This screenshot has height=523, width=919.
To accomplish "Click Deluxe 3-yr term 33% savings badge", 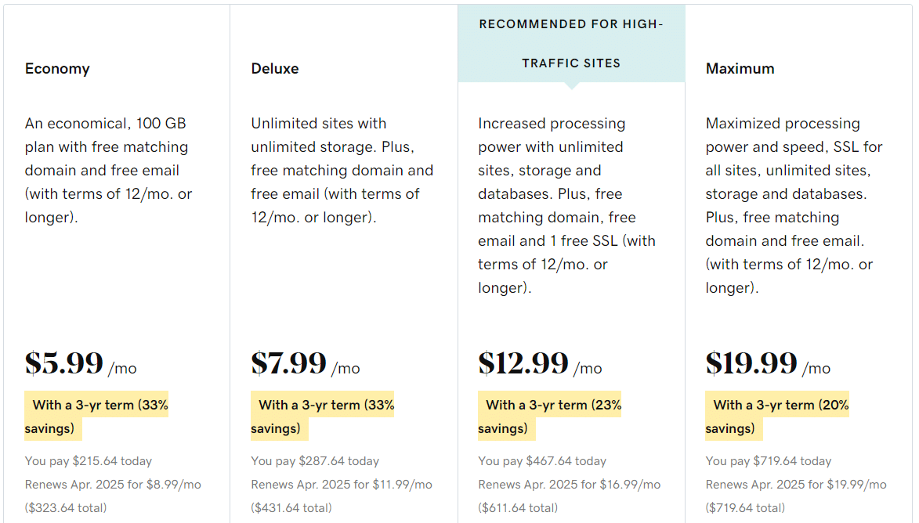I will (x=322, y=416).
